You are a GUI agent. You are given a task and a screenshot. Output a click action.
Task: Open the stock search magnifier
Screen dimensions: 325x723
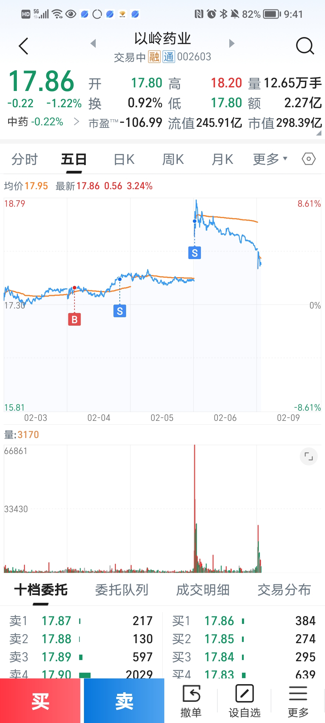click(x=305, y=46)
